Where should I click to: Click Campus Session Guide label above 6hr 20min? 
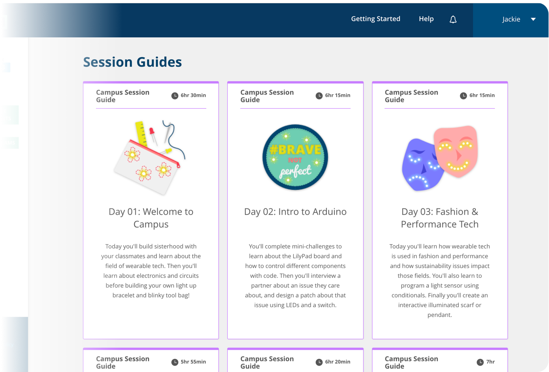pos(267,363)
